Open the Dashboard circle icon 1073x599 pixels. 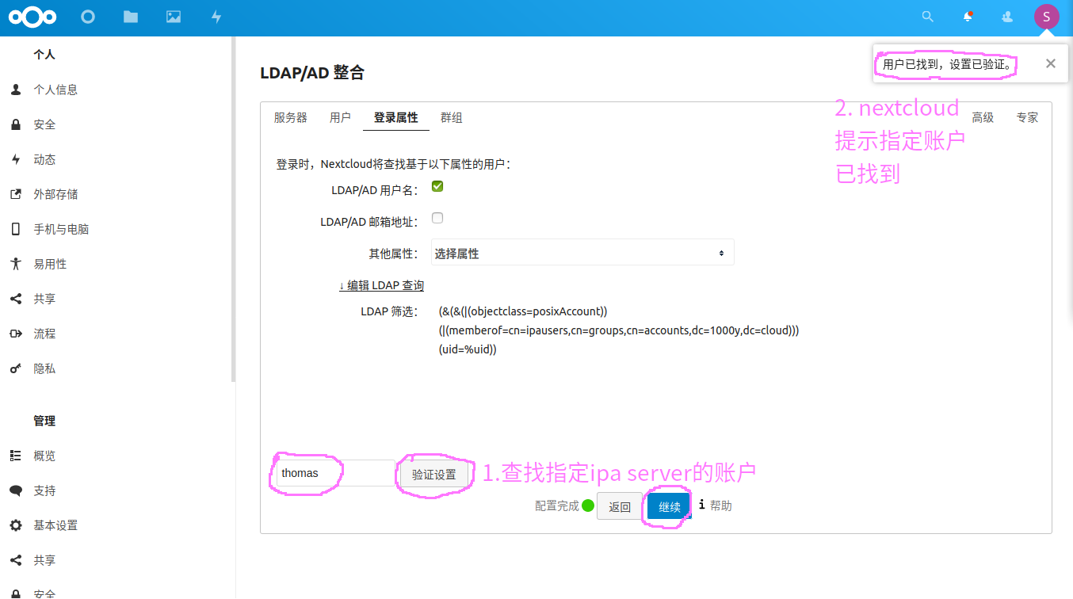88,17
